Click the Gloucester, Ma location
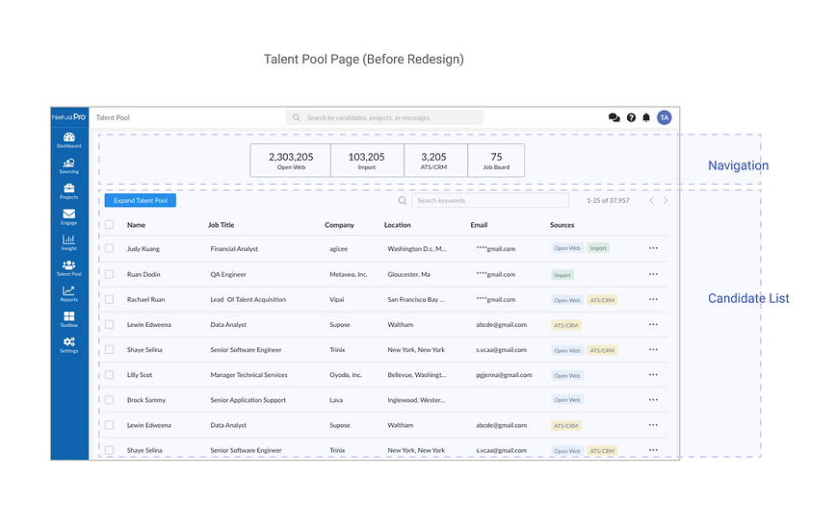 [408, 274]
